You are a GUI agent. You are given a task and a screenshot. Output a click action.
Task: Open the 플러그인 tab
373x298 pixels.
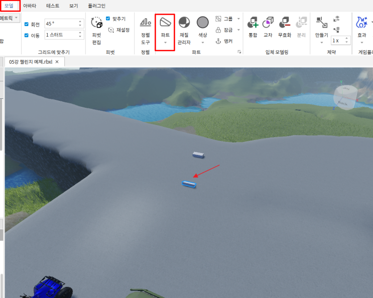point(96,6)
